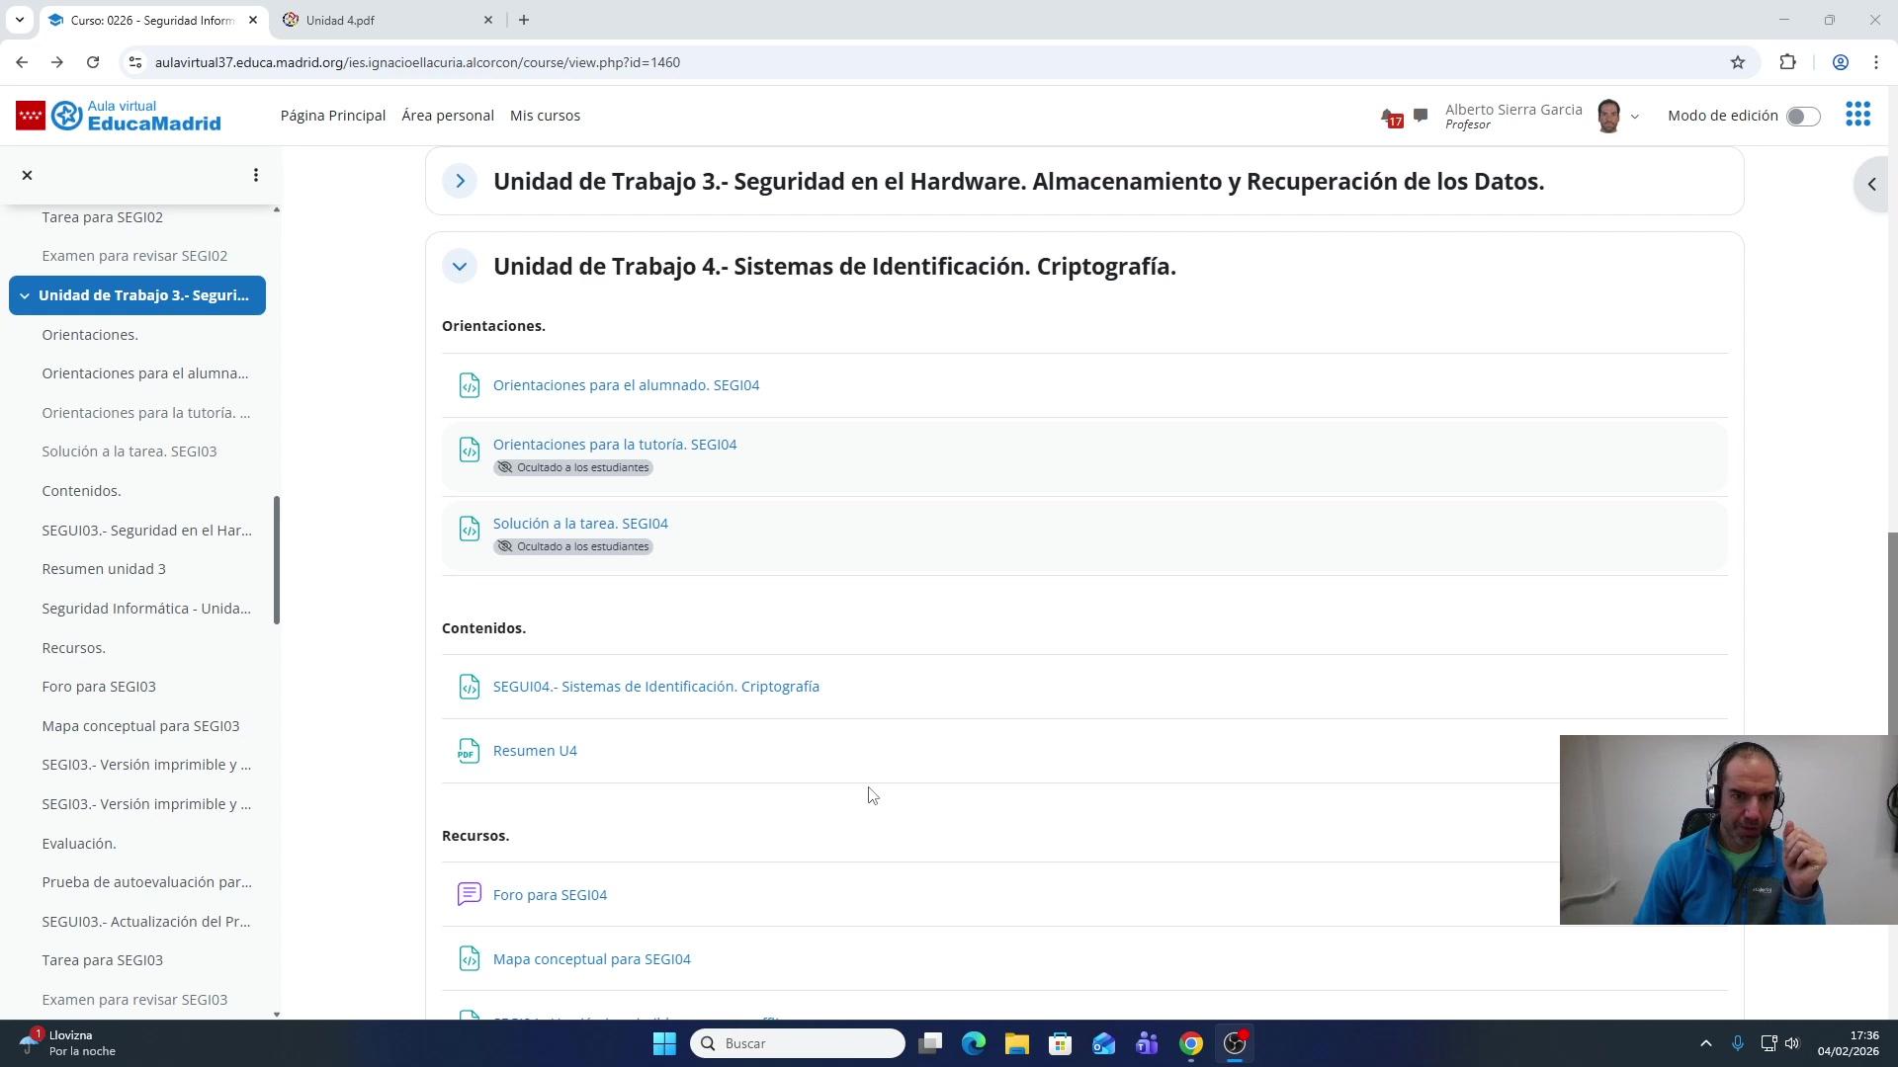Viewport: 1898px width, 1067px height.
Task: Collapse Unidad de Trabajo 3 in sidebar
Action: pyautogui.click(x=25, y=295)
